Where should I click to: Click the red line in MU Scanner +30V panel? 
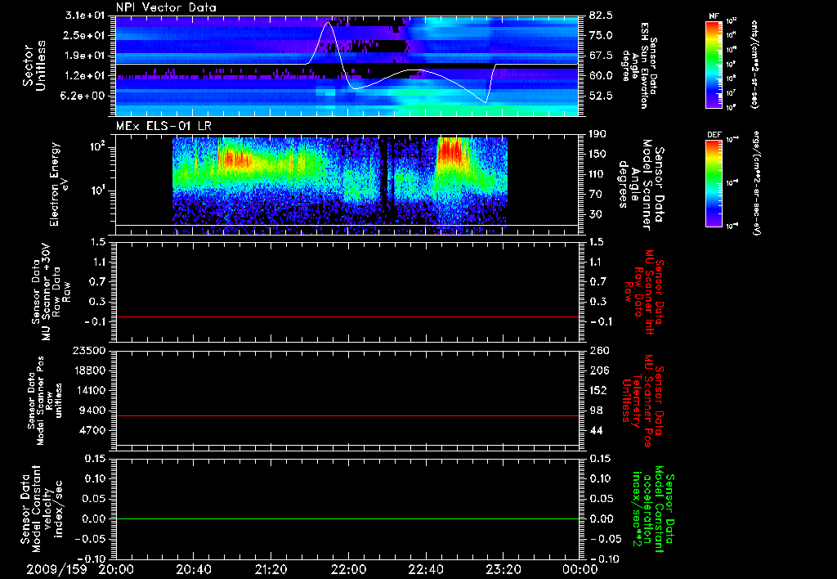click(347, 316)
